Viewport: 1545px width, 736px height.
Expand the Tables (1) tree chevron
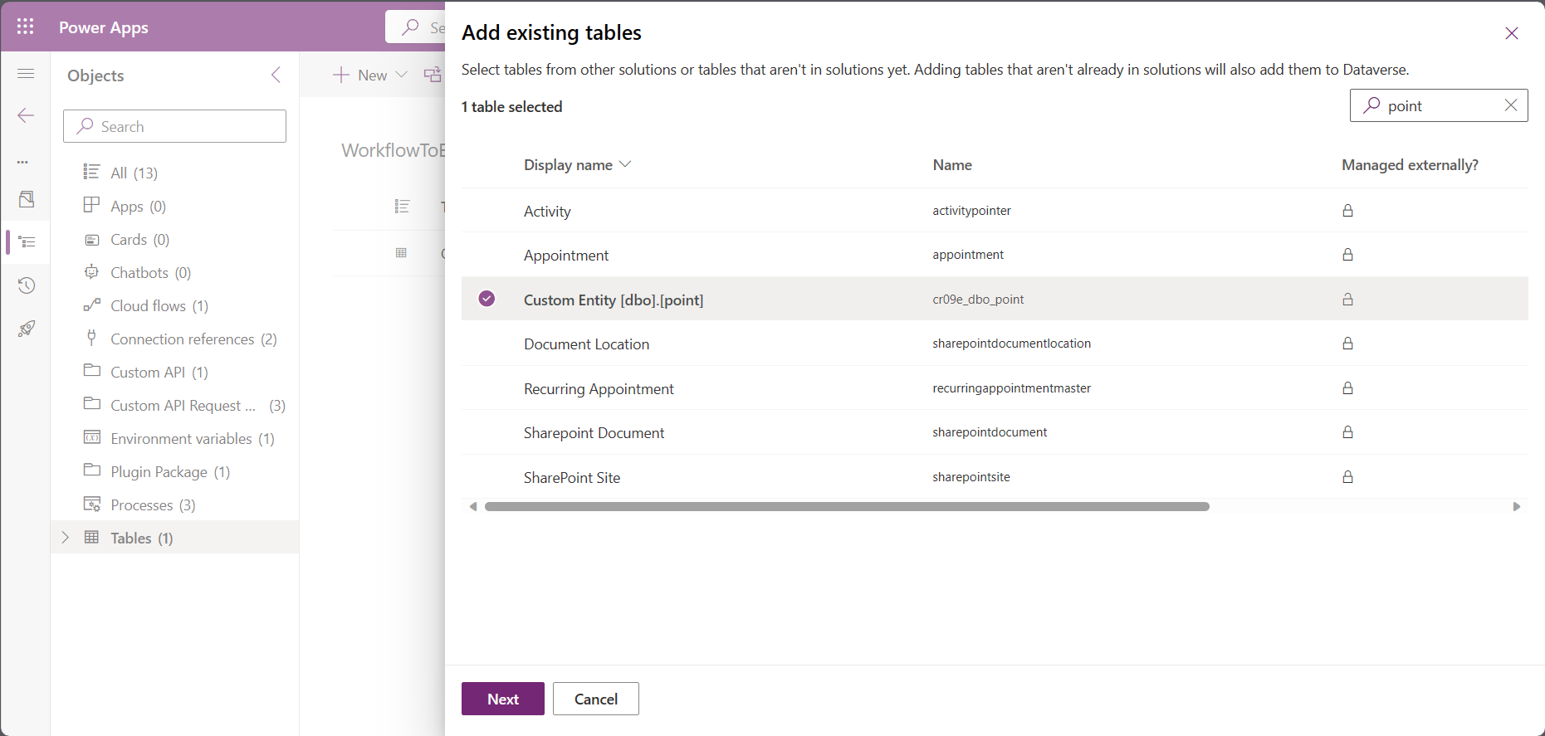(x=66, y=538)
